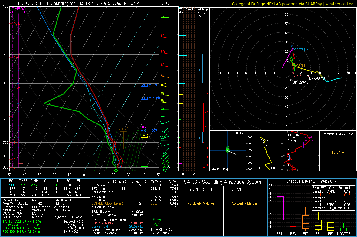The image size is (357, 237).
Task: Click the 5.9 C/km lapse rate annotation
Action: (x=125, y=128)
